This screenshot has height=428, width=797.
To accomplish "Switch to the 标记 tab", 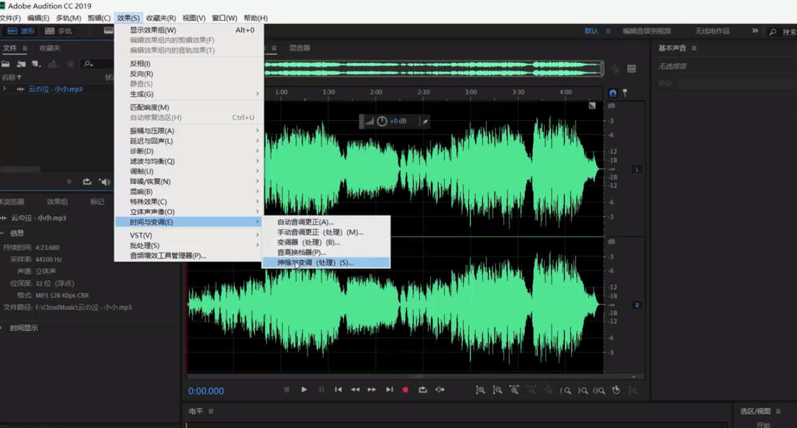I will pyautogui.click(x=97, y=202).
